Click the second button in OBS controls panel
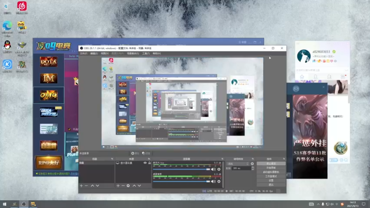The height and width of the screenshot is (208, 370). pos(271,168)
